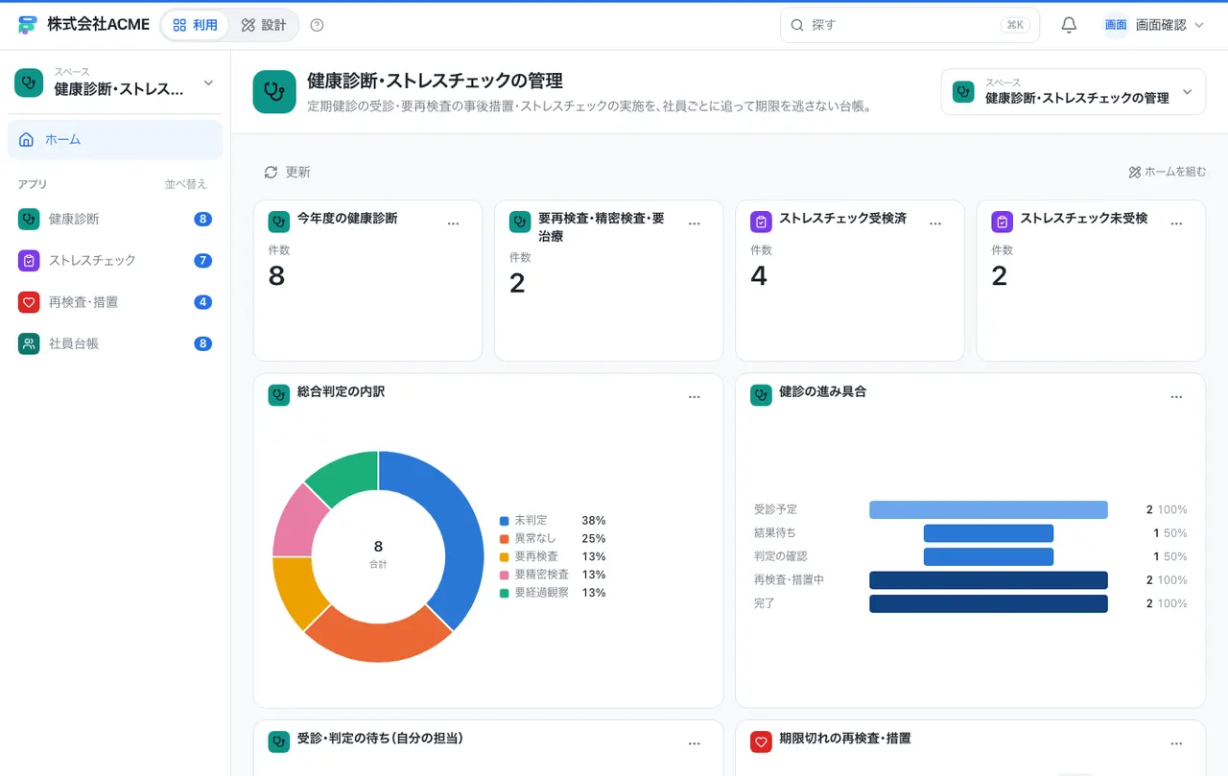Image resolution: width=1228 pixels, height=776 pixels.
Task: Open 健康診断 app from sidebar
Action: click(x=115, y=219)
